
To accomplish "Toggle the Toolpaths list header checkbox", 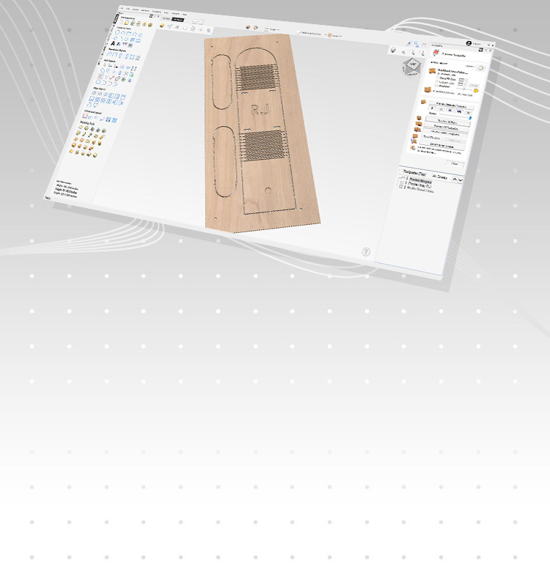I will pyautogui.click(x=400, y=171).
